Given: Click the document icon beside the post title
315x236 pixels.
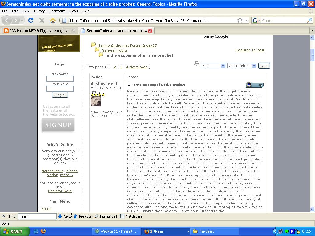Looking at the screenshot, I should (x=129, y=84).
